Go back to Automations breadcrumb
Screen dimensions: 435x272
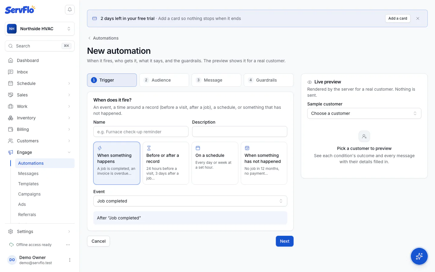[103, 38]
